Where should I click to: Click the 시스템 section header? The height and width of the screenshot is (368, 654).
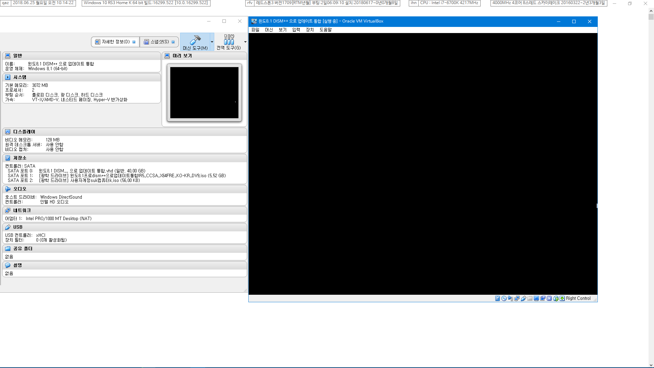(82, 77)
